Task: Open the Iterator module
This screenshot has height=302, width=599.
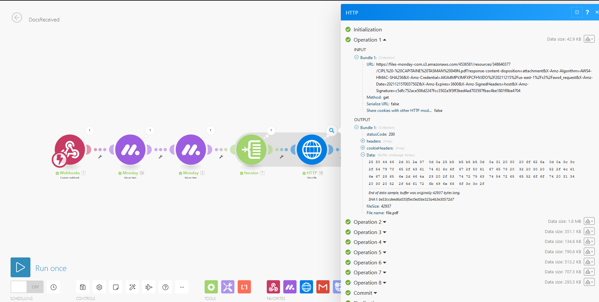Action: pyautogui.click(x=251, y=150)
